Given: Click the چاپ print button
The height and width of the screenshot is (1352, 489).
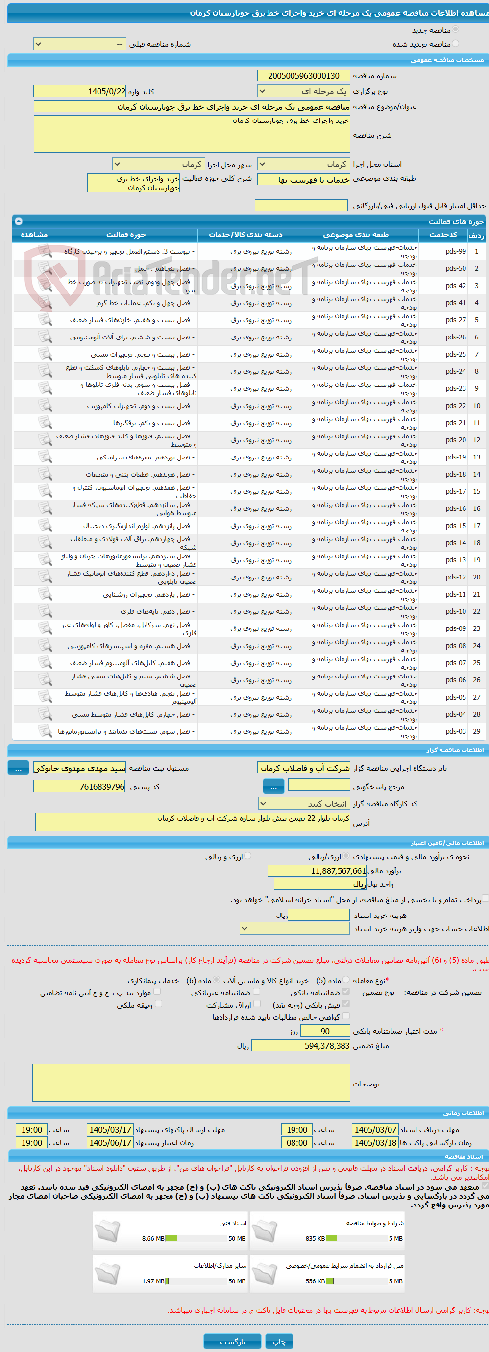Looking at the screenshot, I should pyautogui.click(x=279, y=1341).
